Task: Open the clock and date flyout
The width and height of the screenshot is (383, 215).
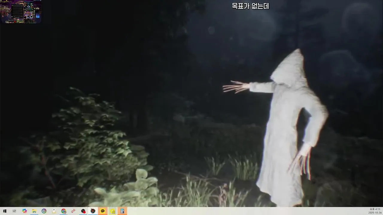Action: (x=375, y=211)
